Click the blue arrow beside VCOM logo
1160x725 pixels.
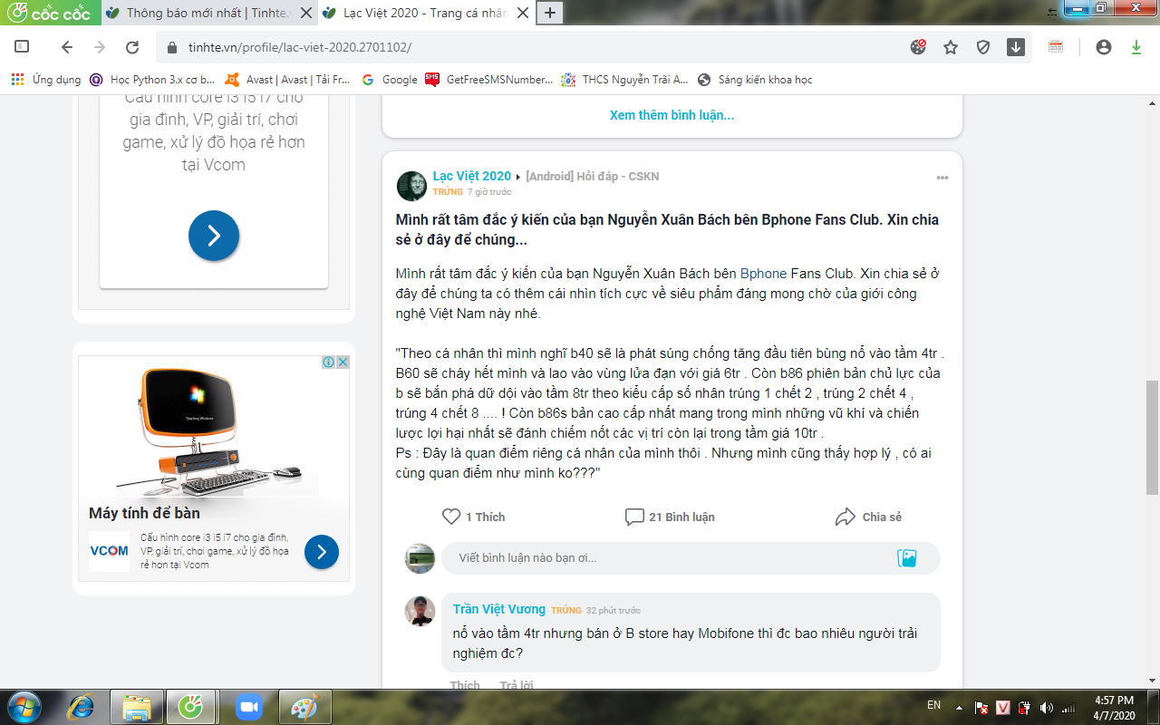(322, 552)
